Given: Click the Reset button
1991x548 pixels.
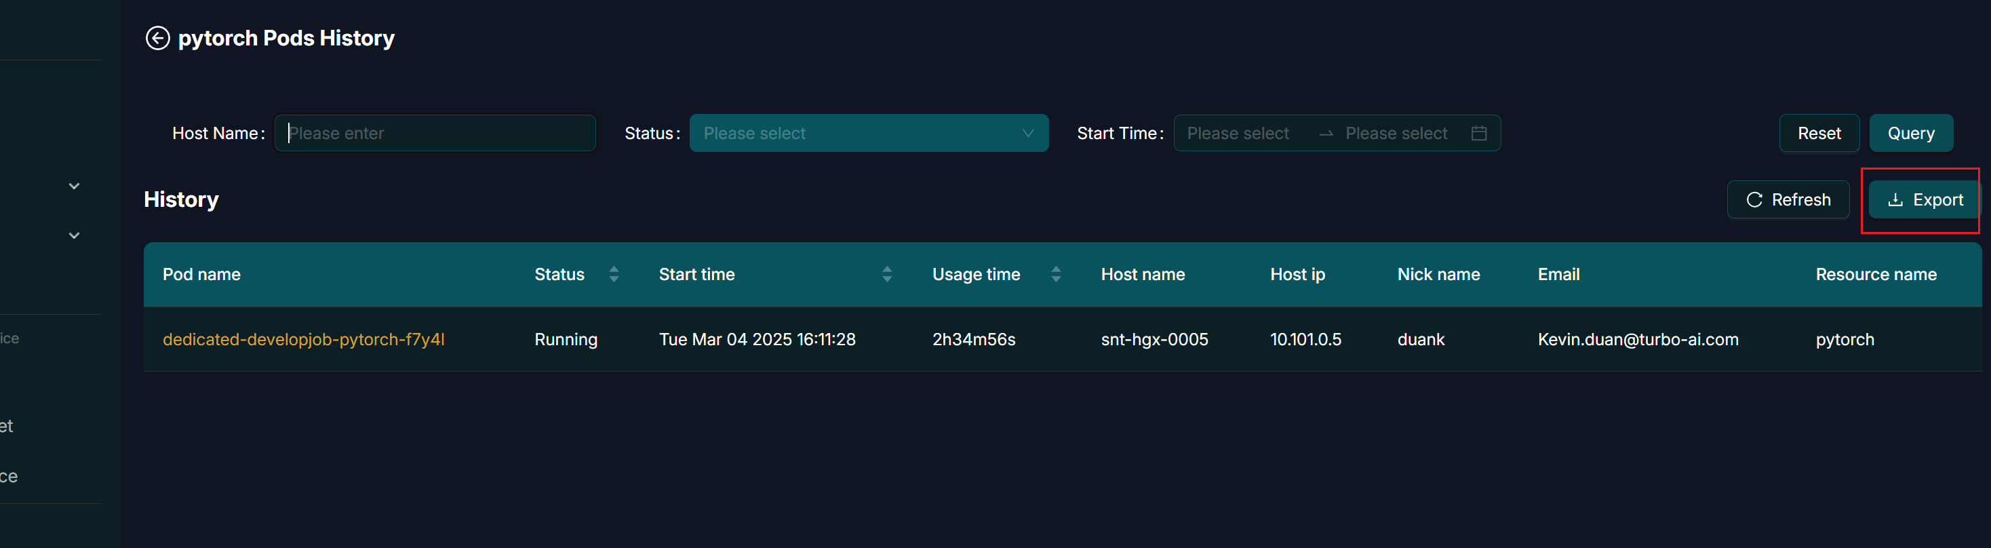Looking at the screenshot, I should click(1819, 133).
